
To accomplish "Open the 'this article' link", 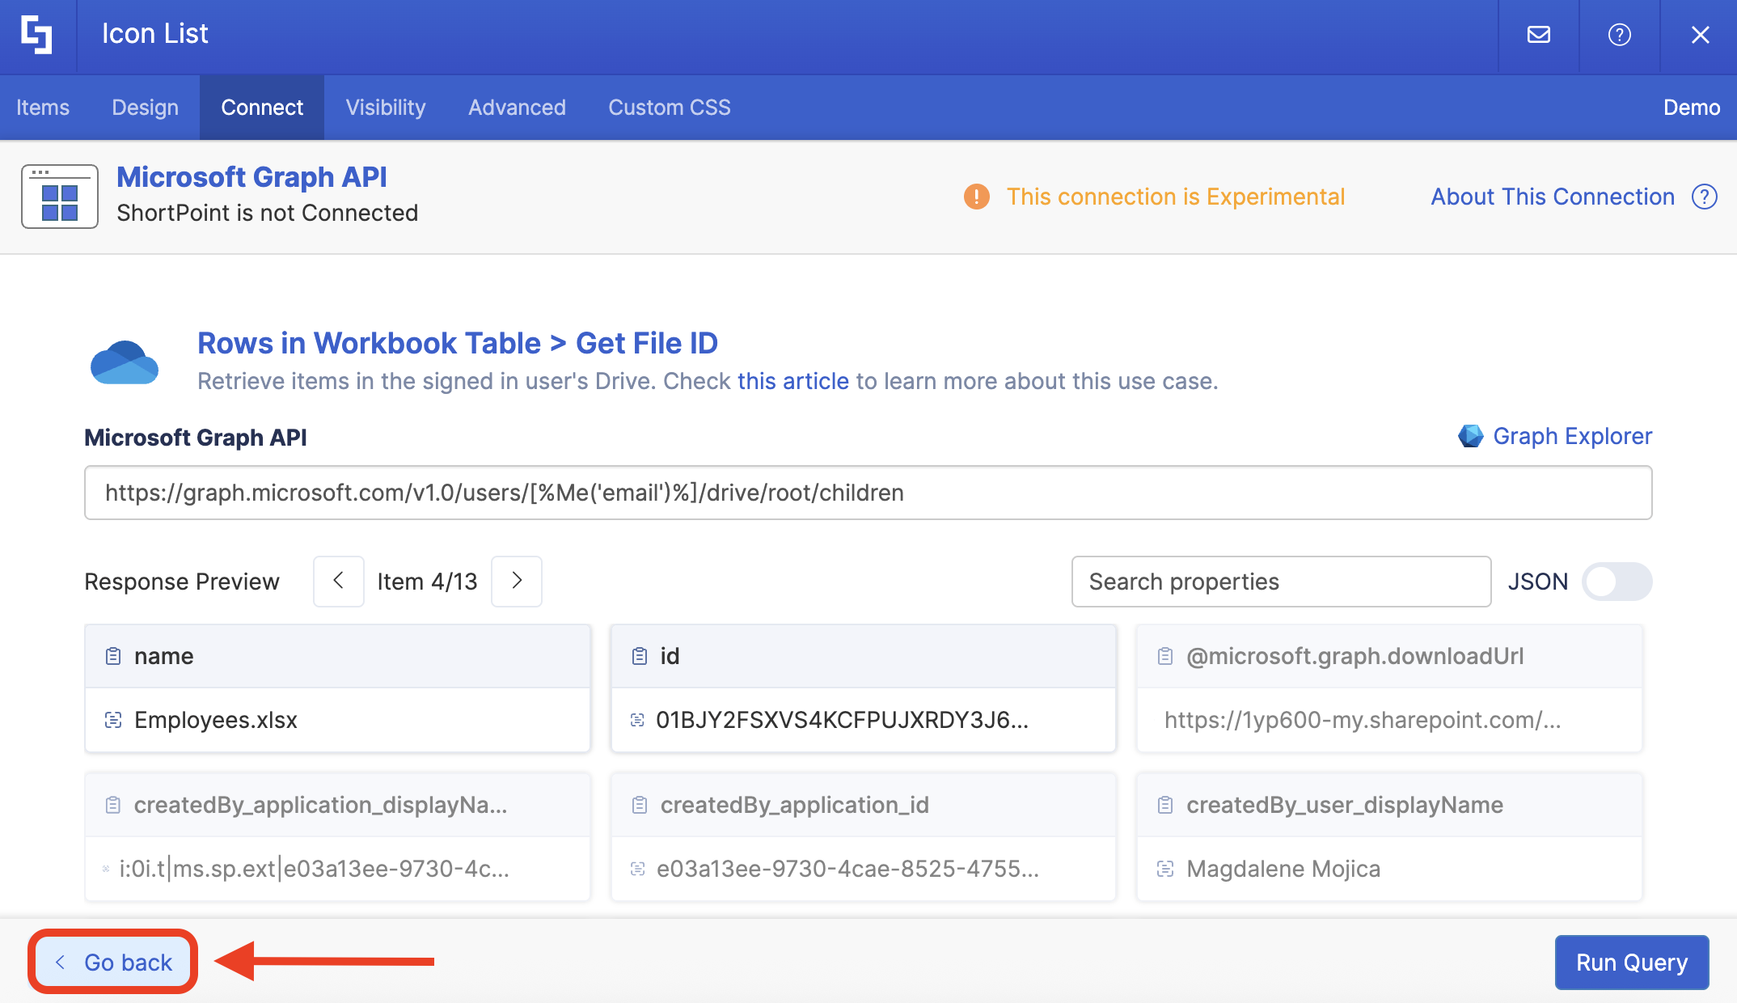I will (x=792, y=381).
